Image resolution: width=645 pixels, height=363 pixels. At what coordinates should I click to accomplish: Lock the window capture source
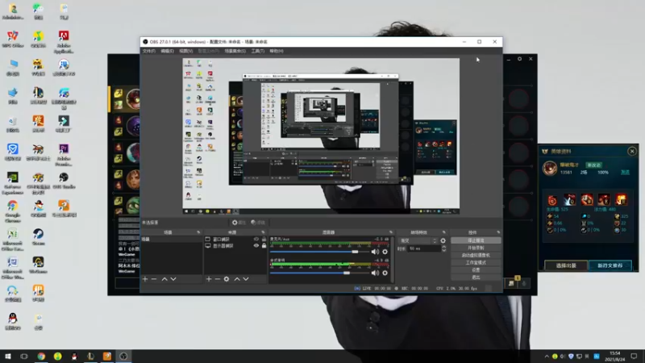click(264, 239)
